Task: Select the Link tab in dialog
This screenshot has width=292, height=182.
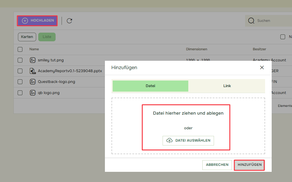Action: (227, 86)
